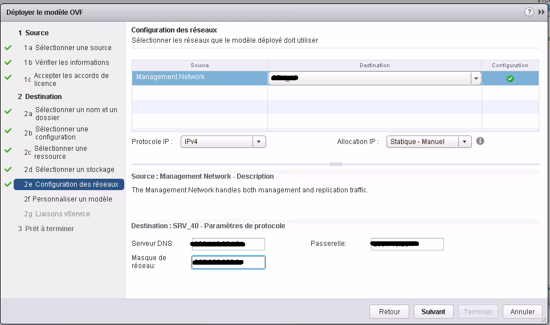Select step 1c Accepter les accords de licence

[x=71, y=79]
